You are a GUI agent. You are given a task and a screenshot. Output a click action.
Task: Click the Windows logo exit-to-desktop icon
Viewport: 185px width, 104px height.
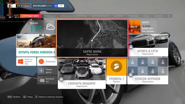[21, 62]
